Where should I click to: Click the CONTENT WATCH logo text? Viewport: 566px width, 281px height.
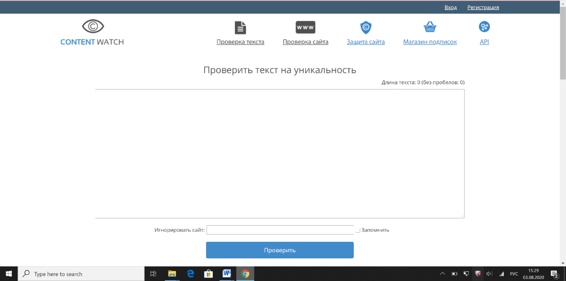coord(92,42)
